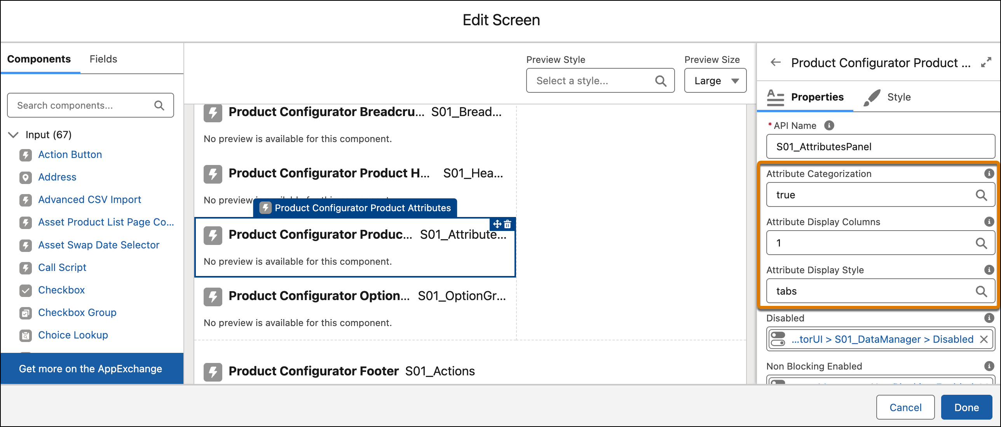1001x427 pixels.
Task: Click the Advanced CSV Import icon
Action: (x=26, y=200)
